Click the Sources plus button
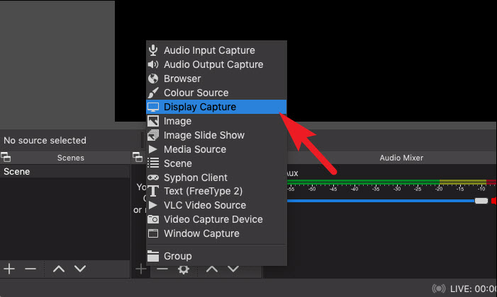 tap(140, 269)
